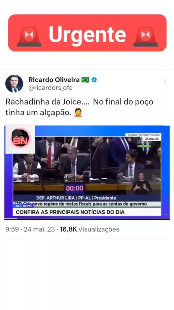
Task: Click Ricardo Oliveira's profile avatar
Action: 14,83
